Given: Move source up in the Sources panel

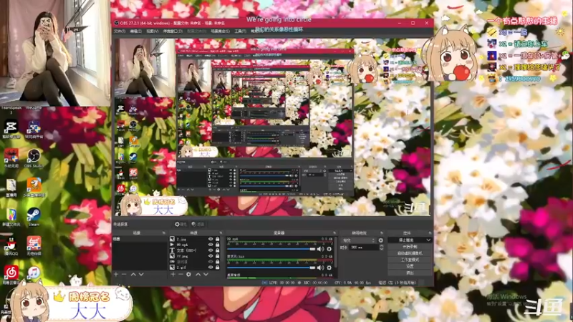Looking at the screenshot, I should tap(198, 274).
